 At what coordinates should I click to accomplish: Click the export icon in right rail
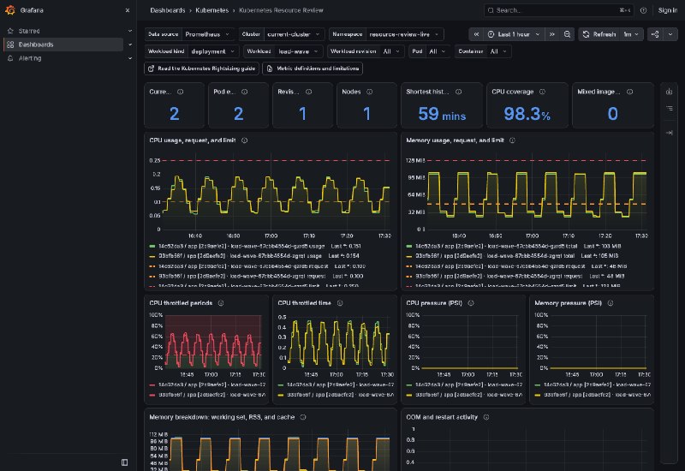669,92
